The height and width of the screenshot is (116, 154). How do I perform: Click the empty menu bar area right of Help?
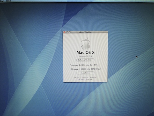79,1
